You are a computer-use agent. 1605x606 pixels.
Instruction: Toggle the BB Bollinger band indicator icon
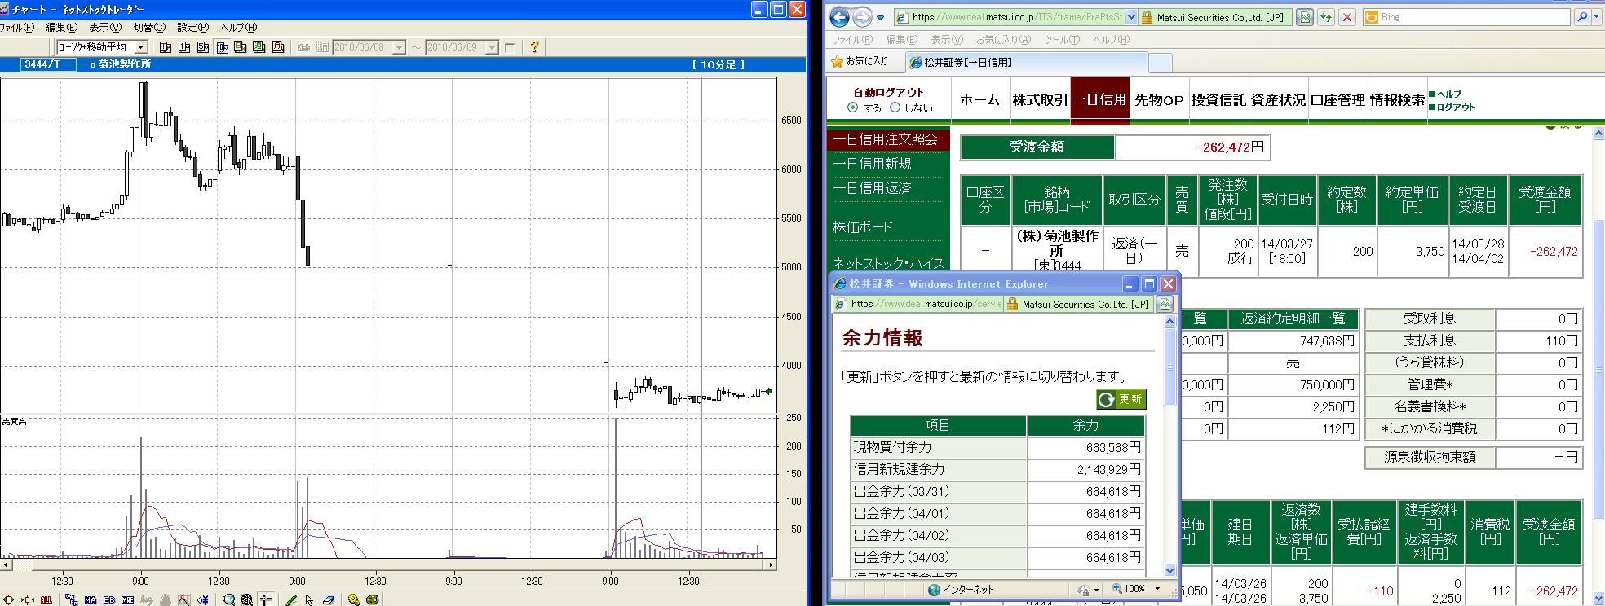point(109,599)
